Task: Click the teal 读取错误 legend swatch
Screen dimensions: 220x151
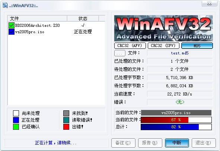Action: 66,120
